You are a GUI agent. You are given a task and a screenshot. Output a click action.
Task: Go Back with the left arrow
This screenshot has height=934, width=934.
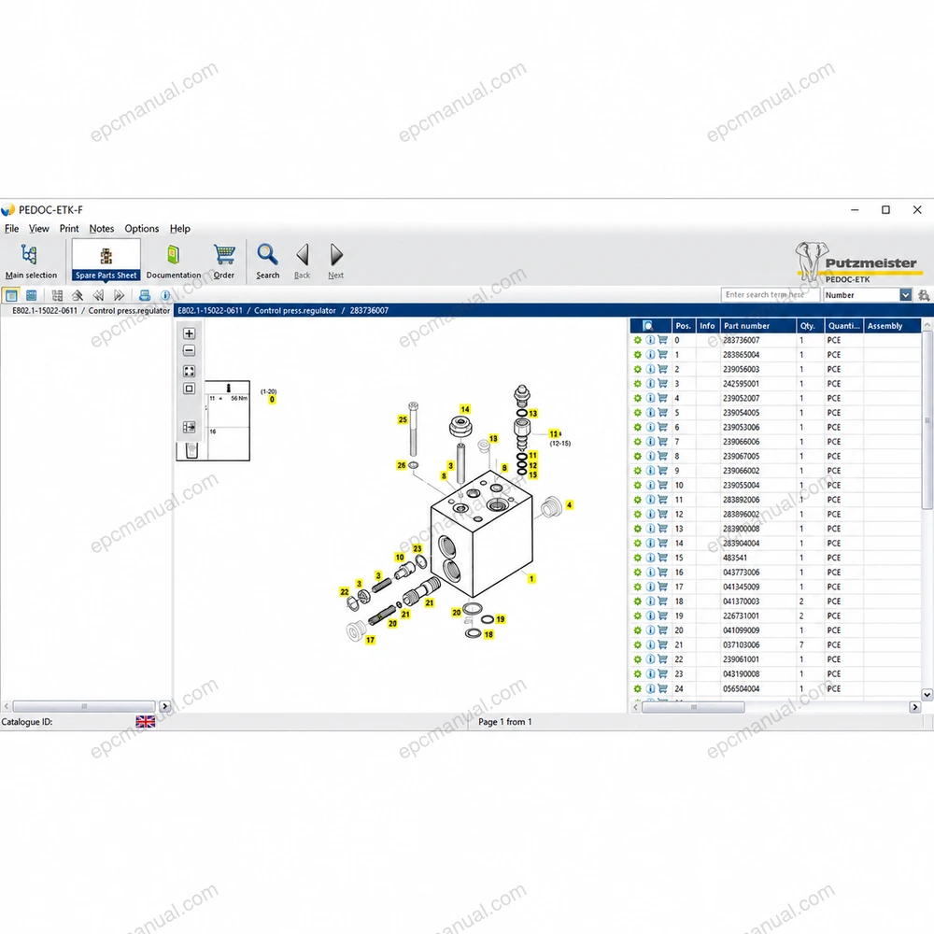click(x=302, y=261)
